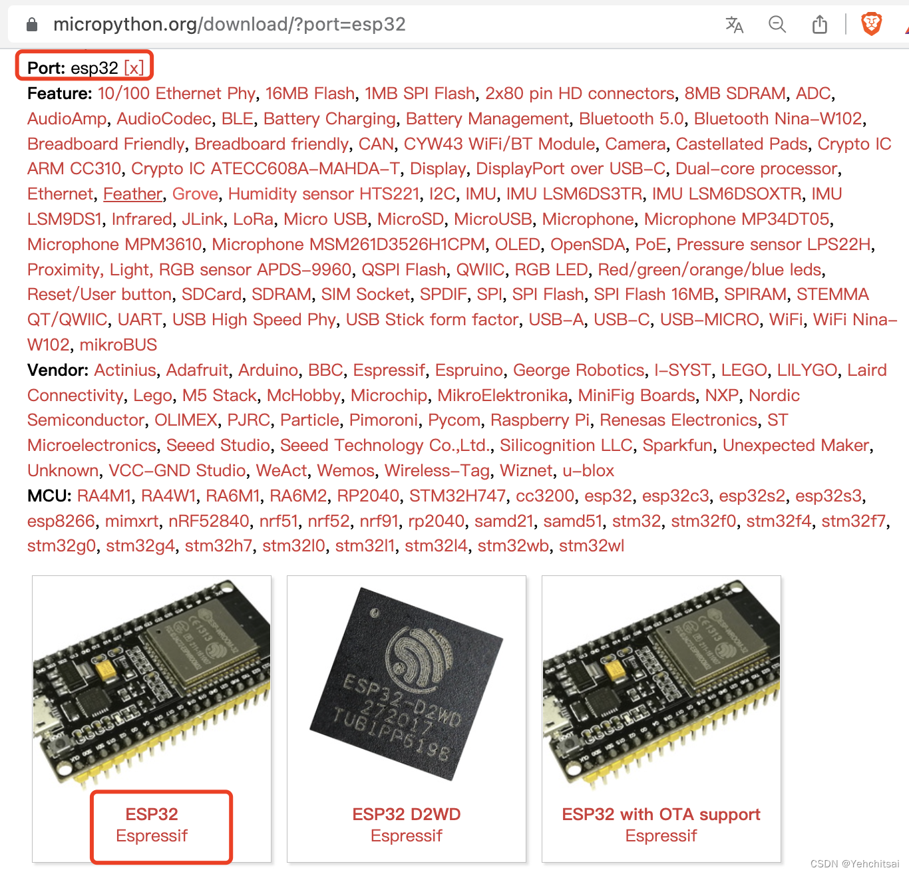The image size is (909, 874).
Task: Select the 8MB SDRAM feature
Action: (735, 94)
